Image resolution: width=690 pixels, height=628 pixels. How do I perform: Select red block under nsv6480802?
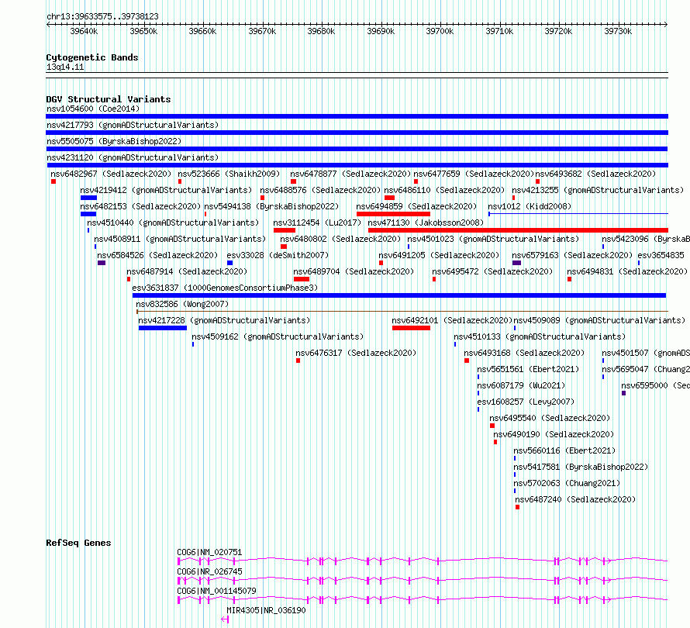tap(284, 247)
